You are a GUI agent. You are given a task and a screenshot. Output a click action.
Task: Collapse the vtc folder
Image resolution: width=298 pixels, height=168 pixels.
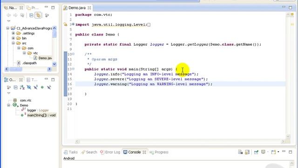point(24,53)
